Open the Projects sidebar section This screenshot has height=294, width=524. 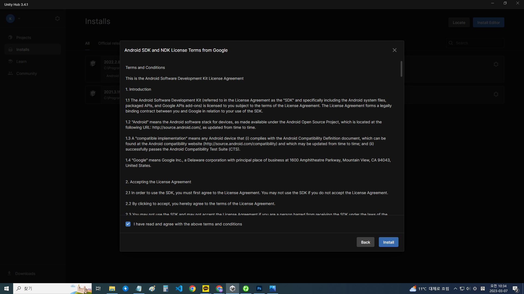coord(32,38)
